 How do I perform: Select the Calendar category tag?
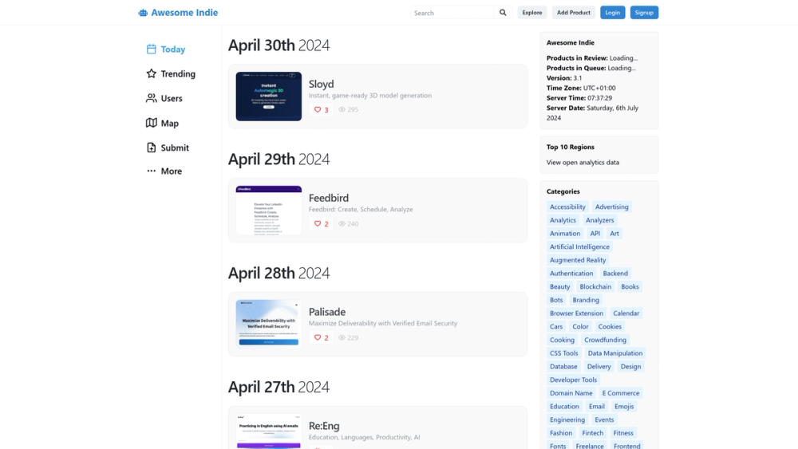pyautogui.click(x=626, y=313)
